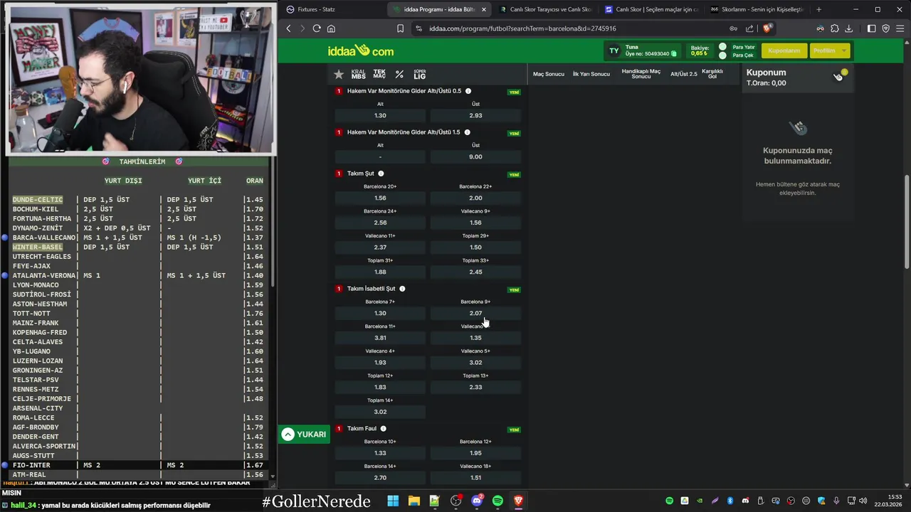The image size is (911, 512).
Task: Copy the member number with the copy icon
Action: 673,54
